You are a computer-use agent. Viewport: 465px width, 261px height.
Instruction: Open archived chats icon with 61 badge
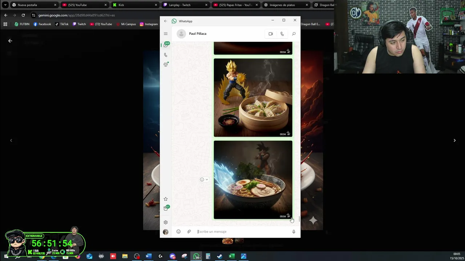click(166, 208)
